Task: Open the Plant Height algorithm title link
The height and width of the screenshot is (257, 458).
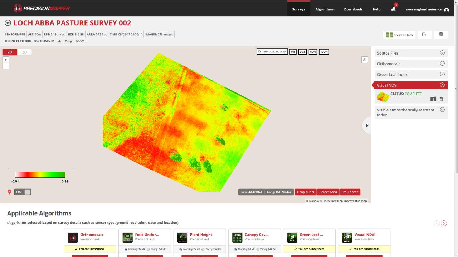Action: click(x=201, y=235)
